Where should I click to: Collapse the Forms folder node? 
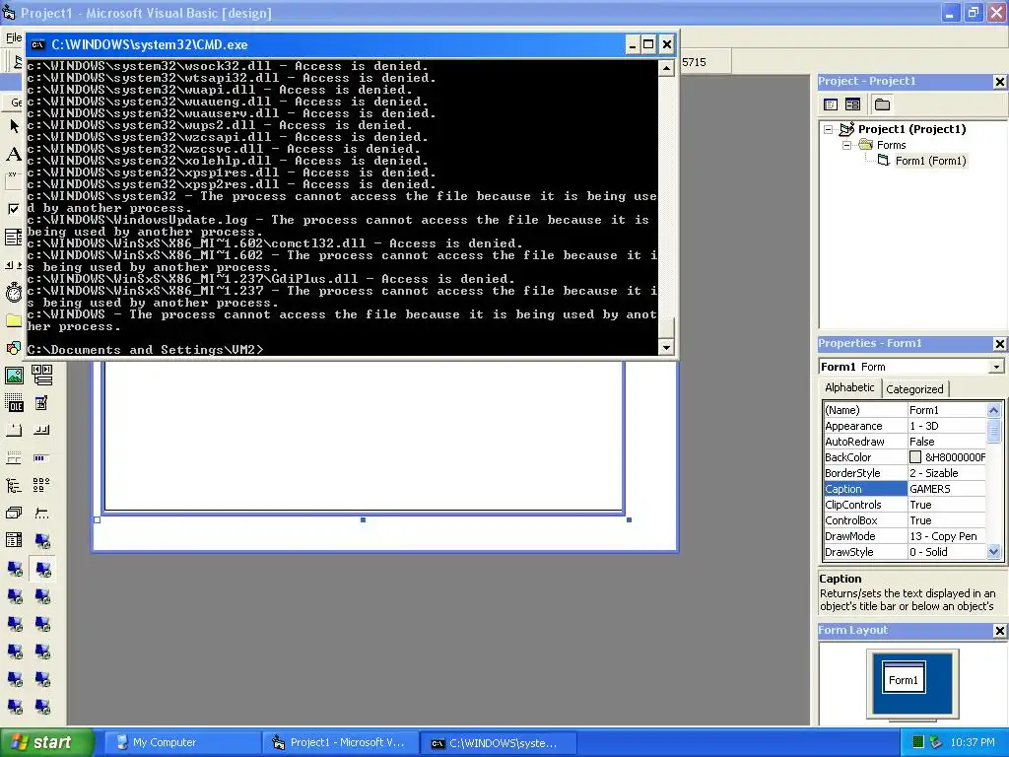click(x=846, y=146)
